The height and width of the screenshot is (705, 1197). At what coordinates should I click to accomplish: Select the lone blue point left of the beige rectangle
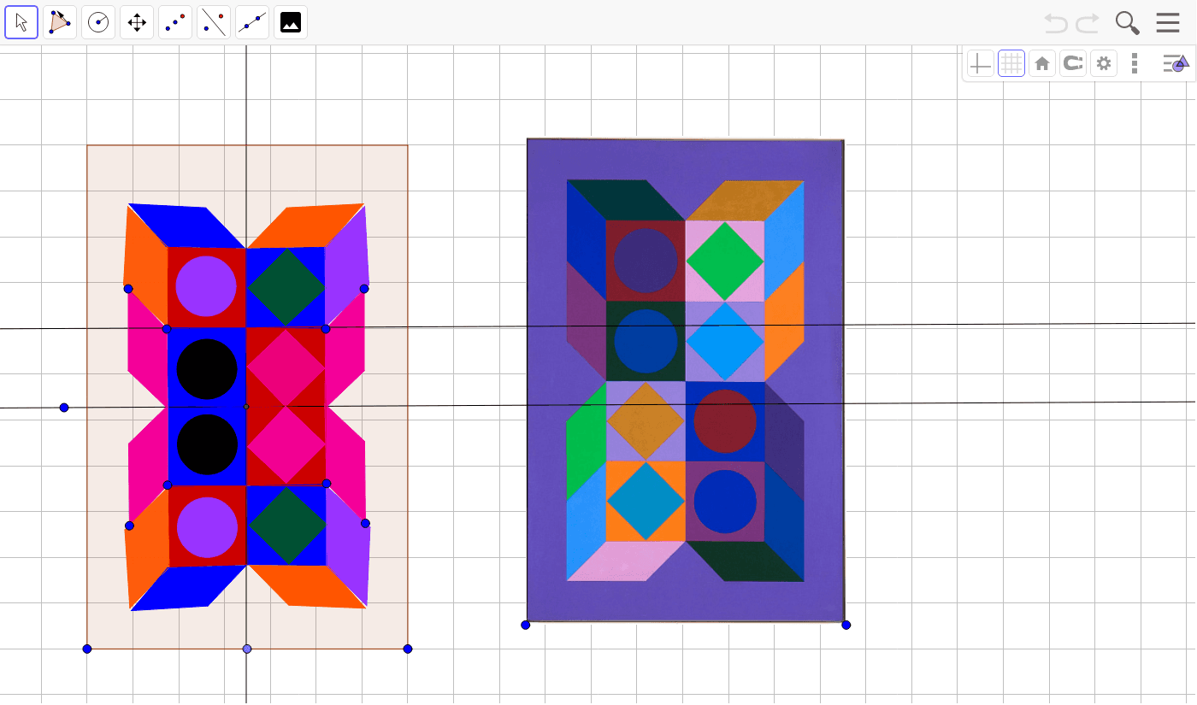(x=64, y=408)
